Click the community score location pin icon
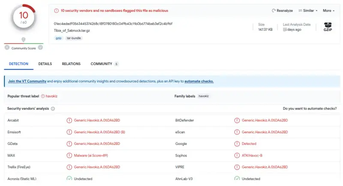This screenshot has height=186, width=343. pos(24,40)
